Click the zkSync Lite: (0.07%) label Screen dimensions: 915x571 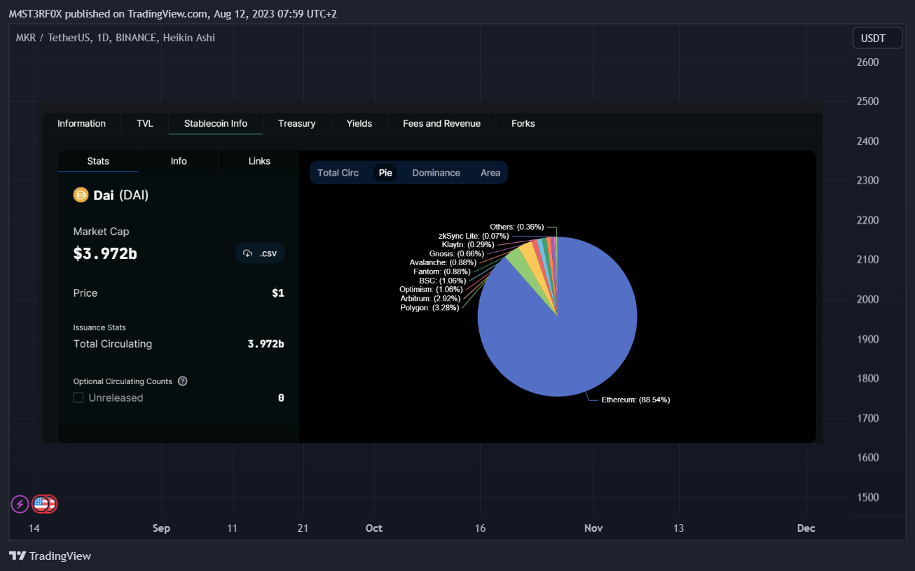click(x=474, y=236)
